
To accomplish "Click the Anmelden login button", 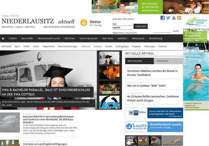I will point(140,26).
